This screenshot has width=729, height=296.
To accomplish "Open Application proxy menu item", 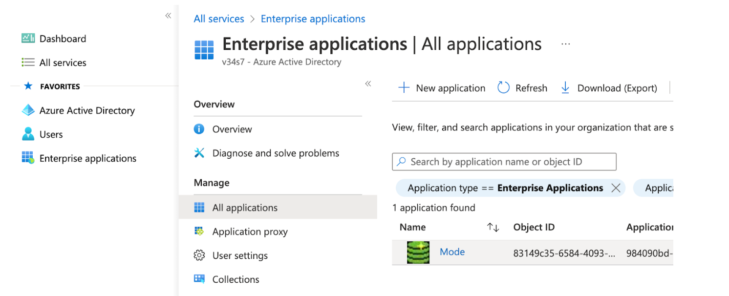I will [250, 232].
